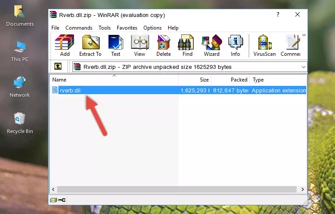Select the Network desktop icon
This screenshot has height=214, width=335.
(20, 87)
